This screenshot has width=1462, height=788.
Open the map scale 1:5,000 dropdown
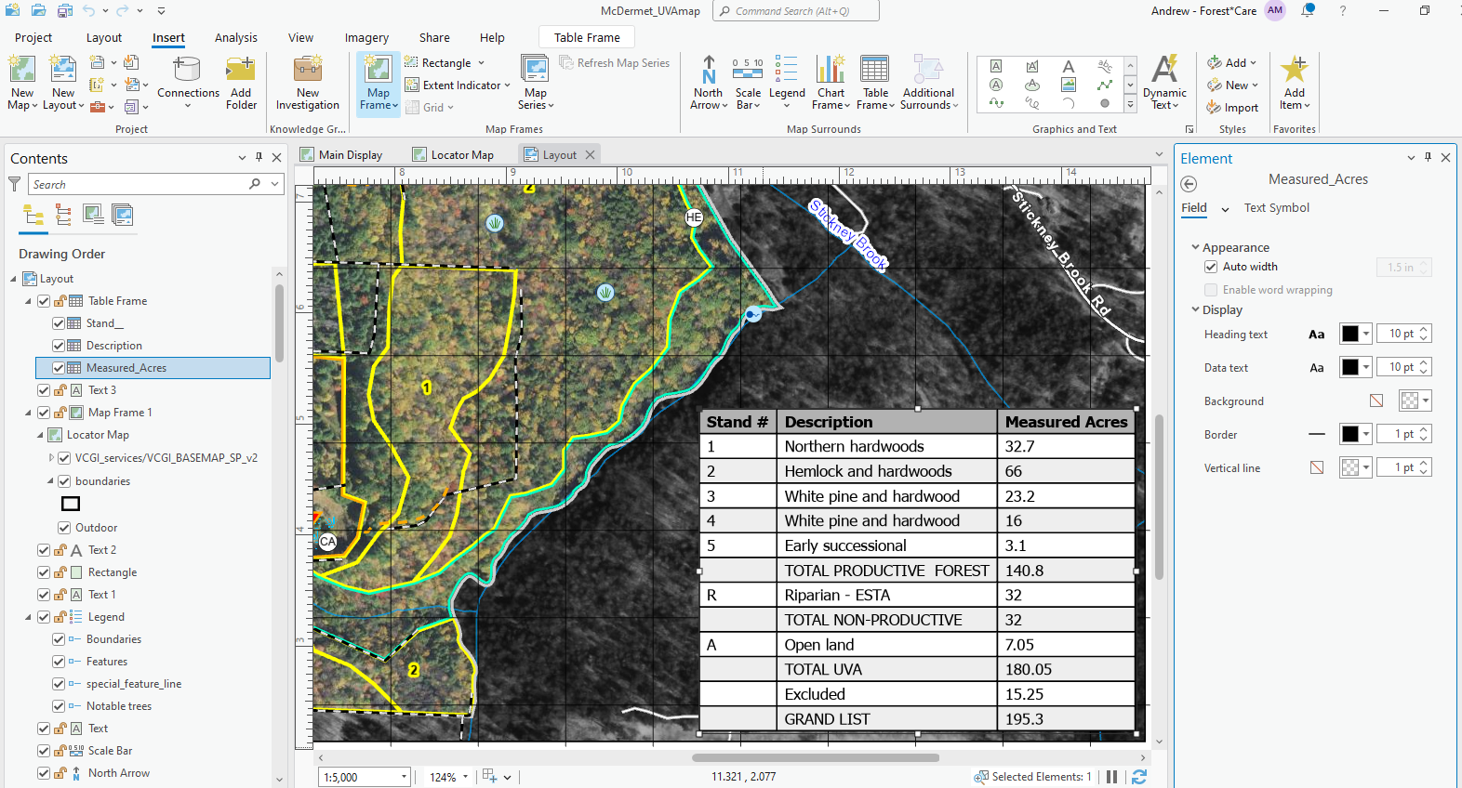pos(404,777)
